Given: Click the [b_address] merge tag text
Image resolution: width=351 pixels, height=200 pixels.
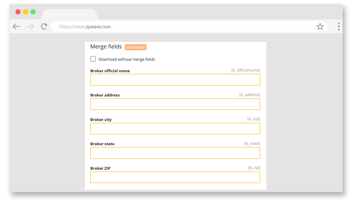Looking at the screenshot, I should click(x=249, y=95).
